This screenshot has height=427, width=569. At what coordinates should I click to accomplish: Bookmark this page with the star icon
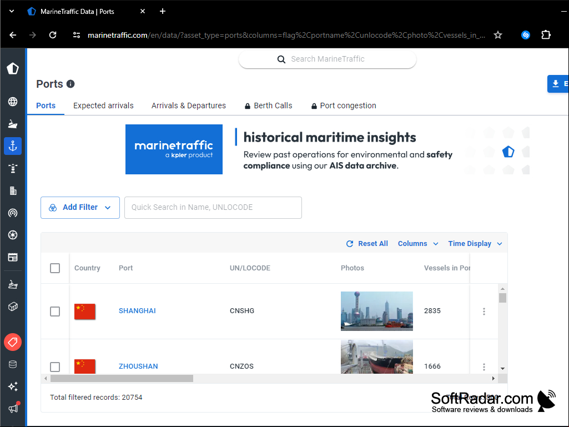(x=498, y=35)
